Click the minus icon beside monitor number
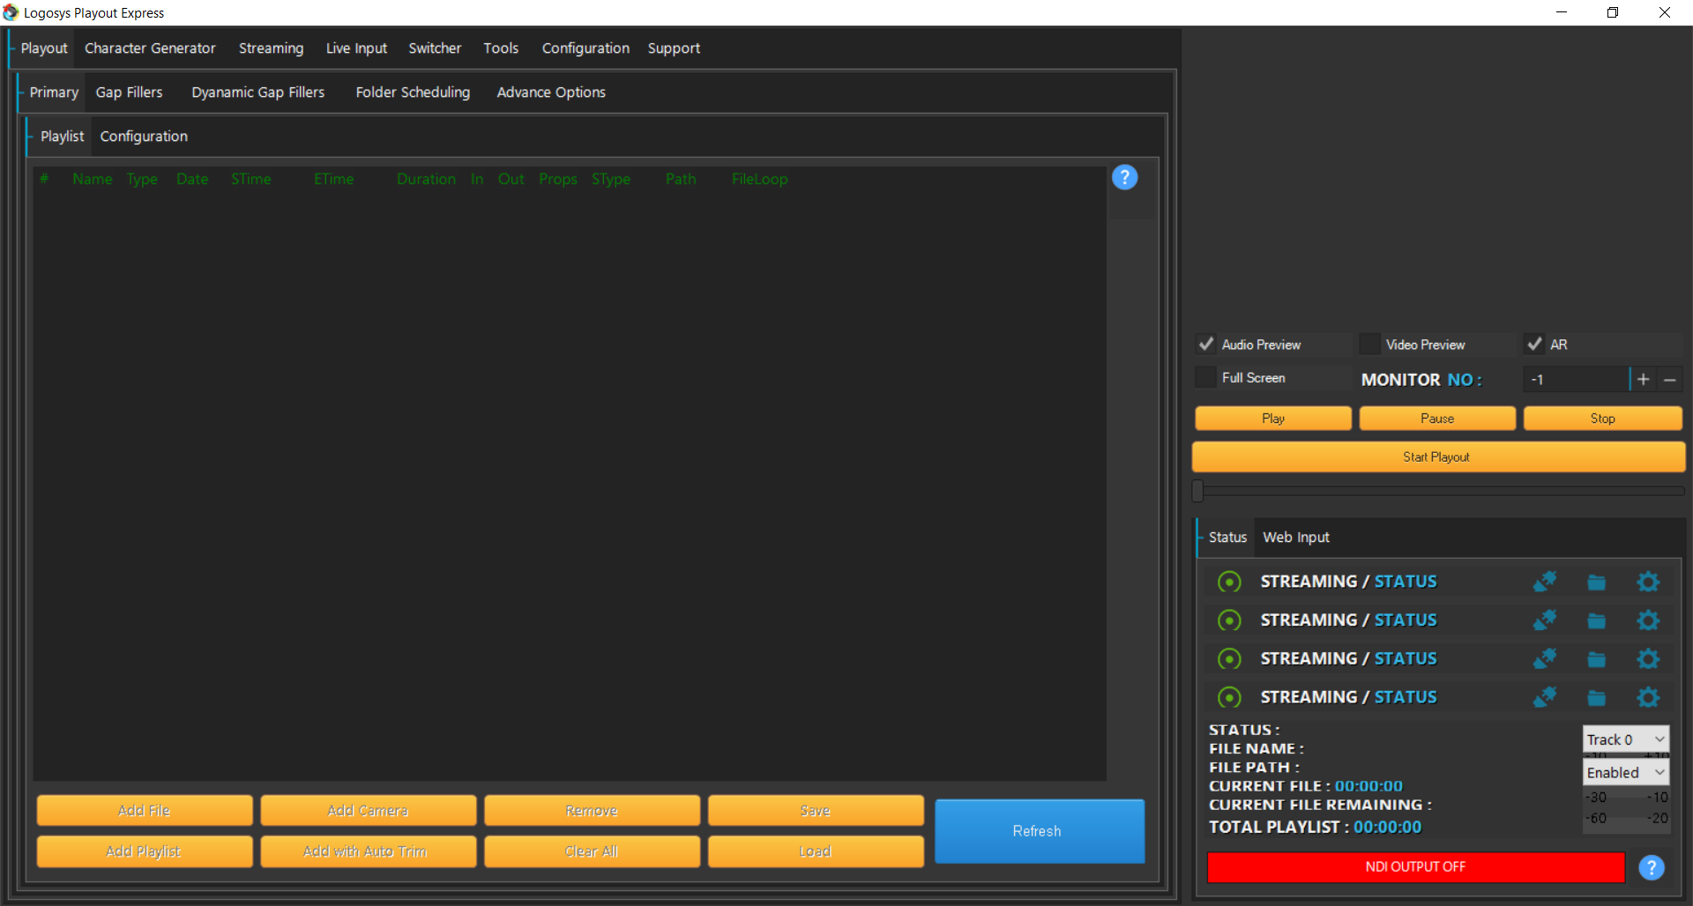This screenshot has width=1693, height=906. 1669,380
